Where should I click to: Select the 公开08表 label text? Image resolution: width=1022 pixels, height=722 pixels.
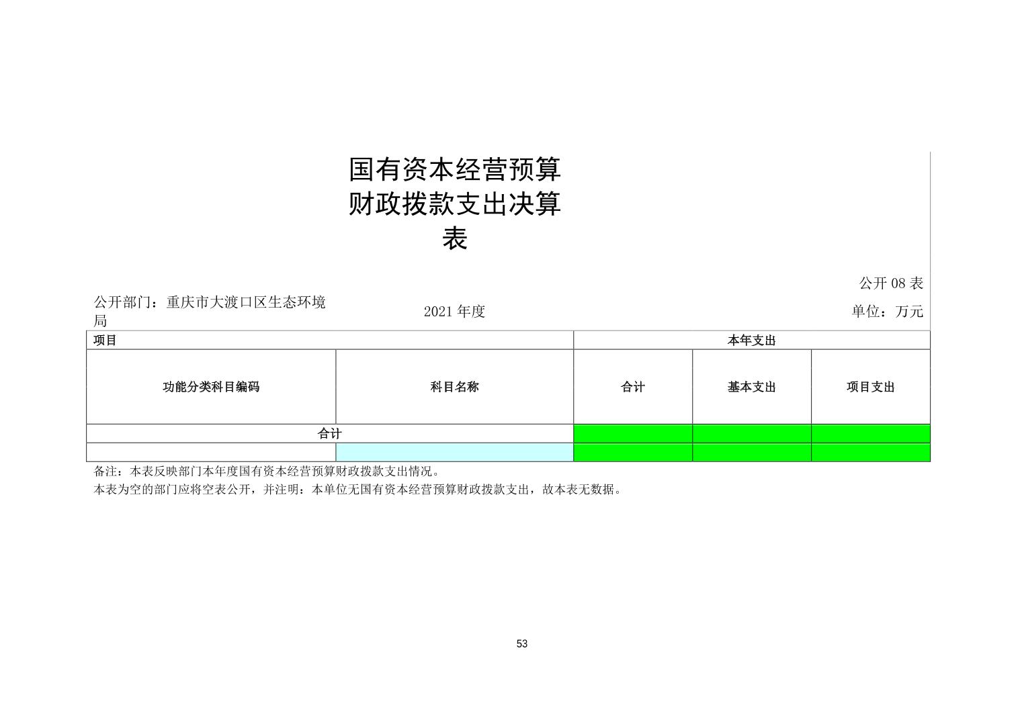tap(890, 283)
